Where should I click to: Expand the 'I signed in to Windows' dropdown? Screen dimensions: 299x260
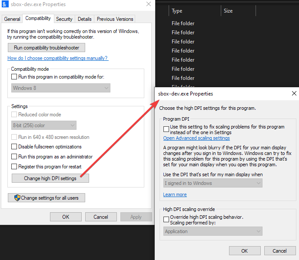213,183
